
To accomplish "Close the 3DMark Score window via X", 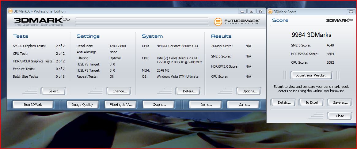I will point(351,12).
